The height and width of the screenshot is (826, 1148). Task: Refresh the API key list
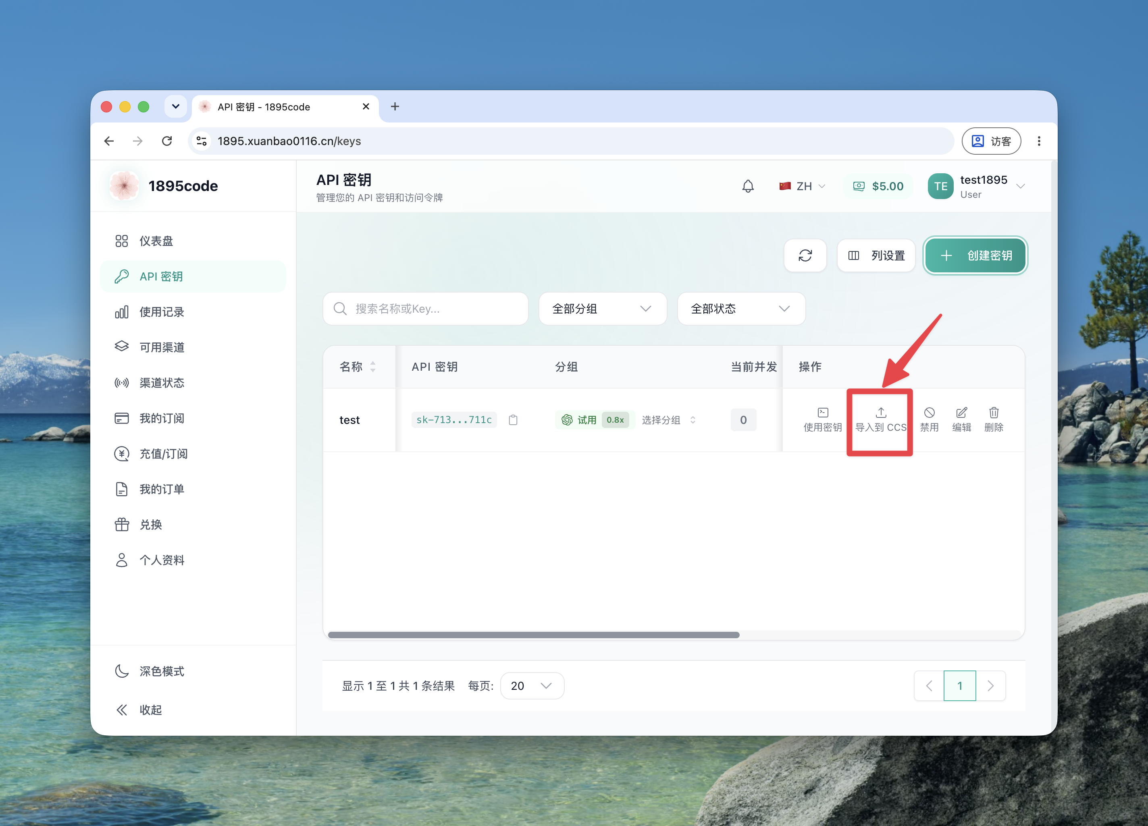[805, 255]
